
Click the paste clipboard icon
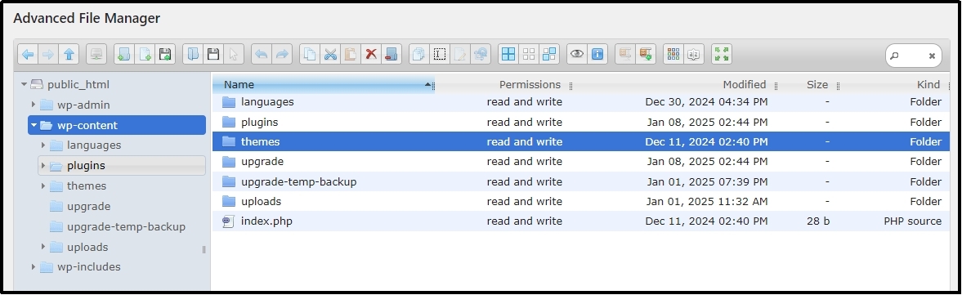click(351, 54)
